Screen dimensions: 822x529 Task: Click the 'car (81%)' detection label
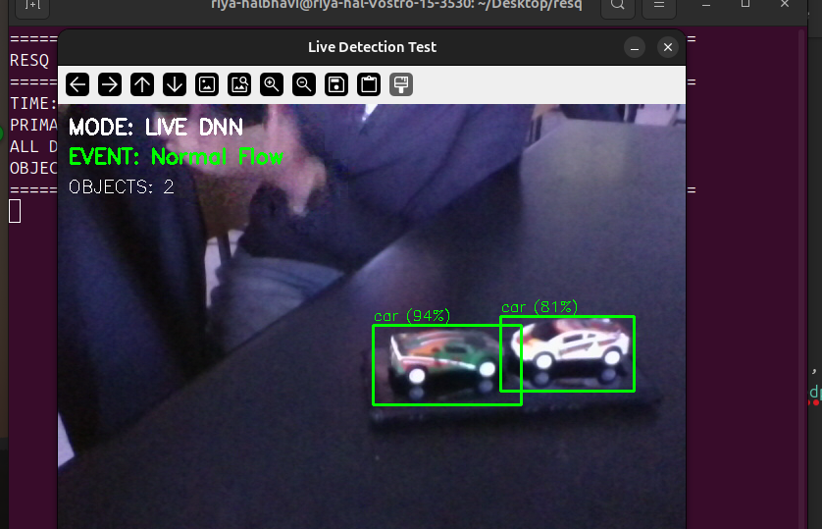point(539,307)
